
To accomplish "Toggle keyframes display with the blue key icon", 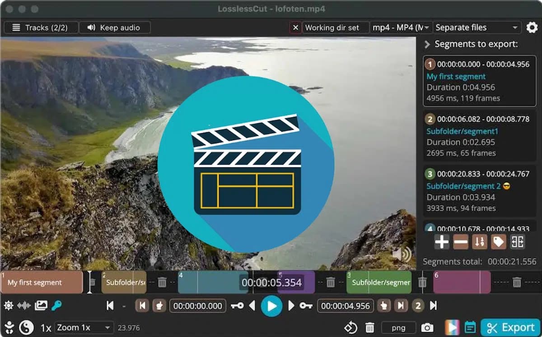I will [56, 306].
